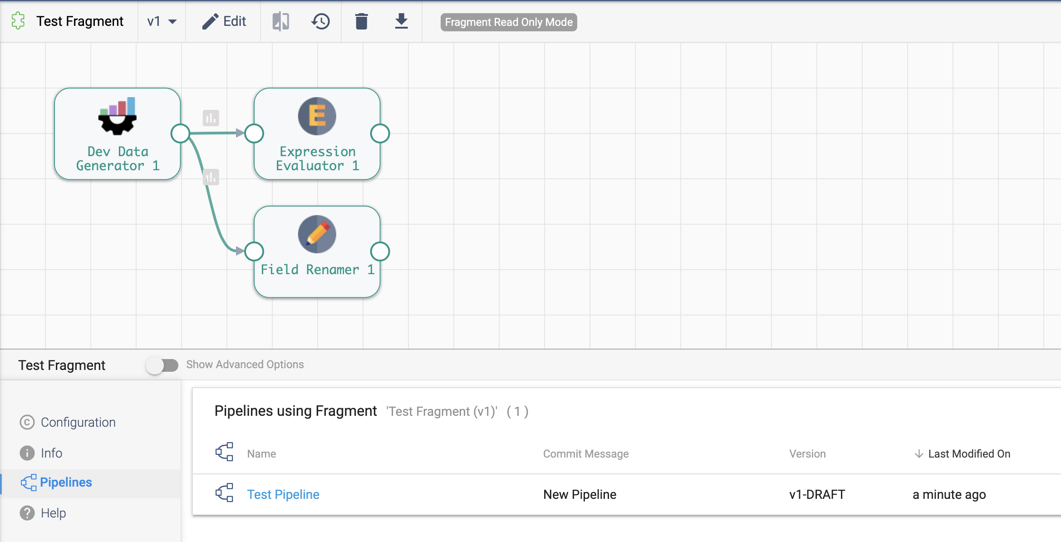1061x542 pixels.
Task: Click the sort arrow next to Last Modified On
Action: click(919, 454)
